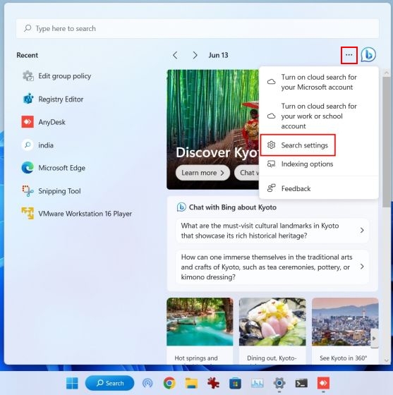Open Settings gear on taskbar

click(x=279, y=384)
